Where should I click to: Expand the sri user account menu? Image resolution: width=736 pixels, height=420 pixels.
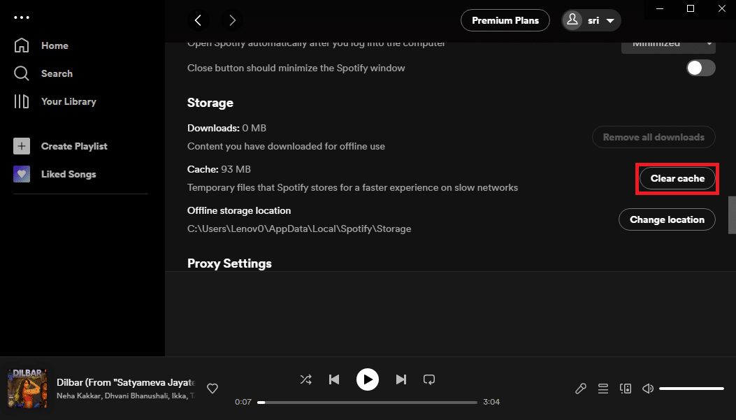(x=591, y=20)
